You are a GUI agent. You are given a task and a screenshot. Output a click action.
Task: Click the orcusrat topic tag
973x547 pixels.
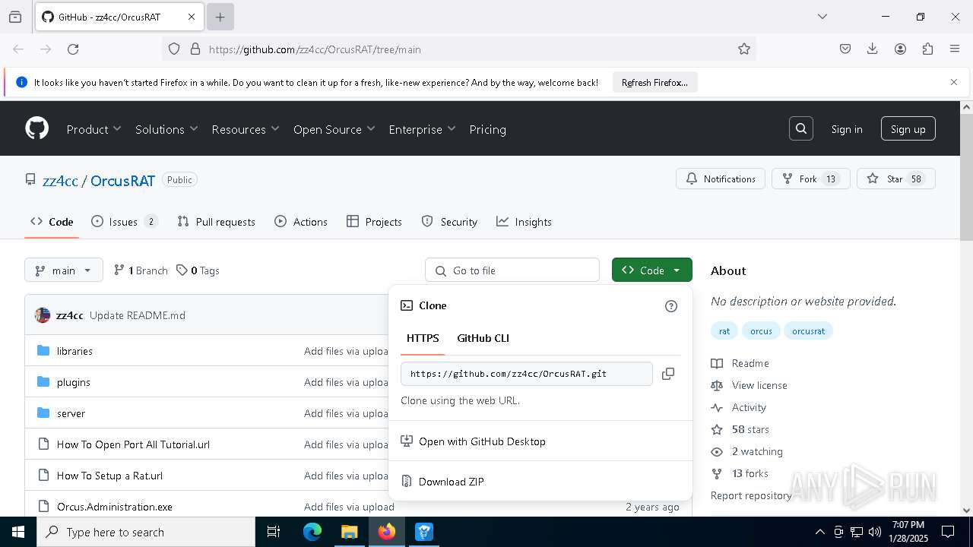coord(808,331)
